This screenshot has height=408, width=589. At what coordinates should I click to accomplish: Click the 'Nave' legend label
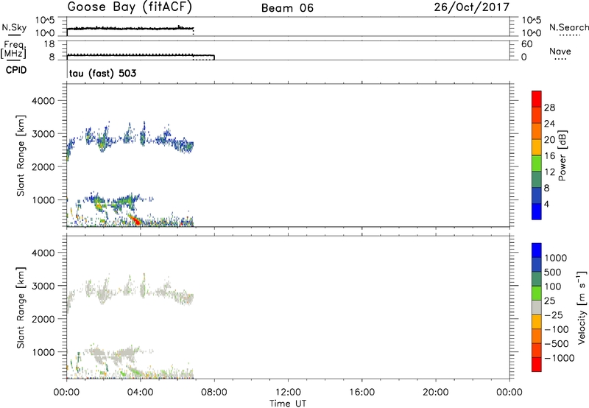coord(560,52)
